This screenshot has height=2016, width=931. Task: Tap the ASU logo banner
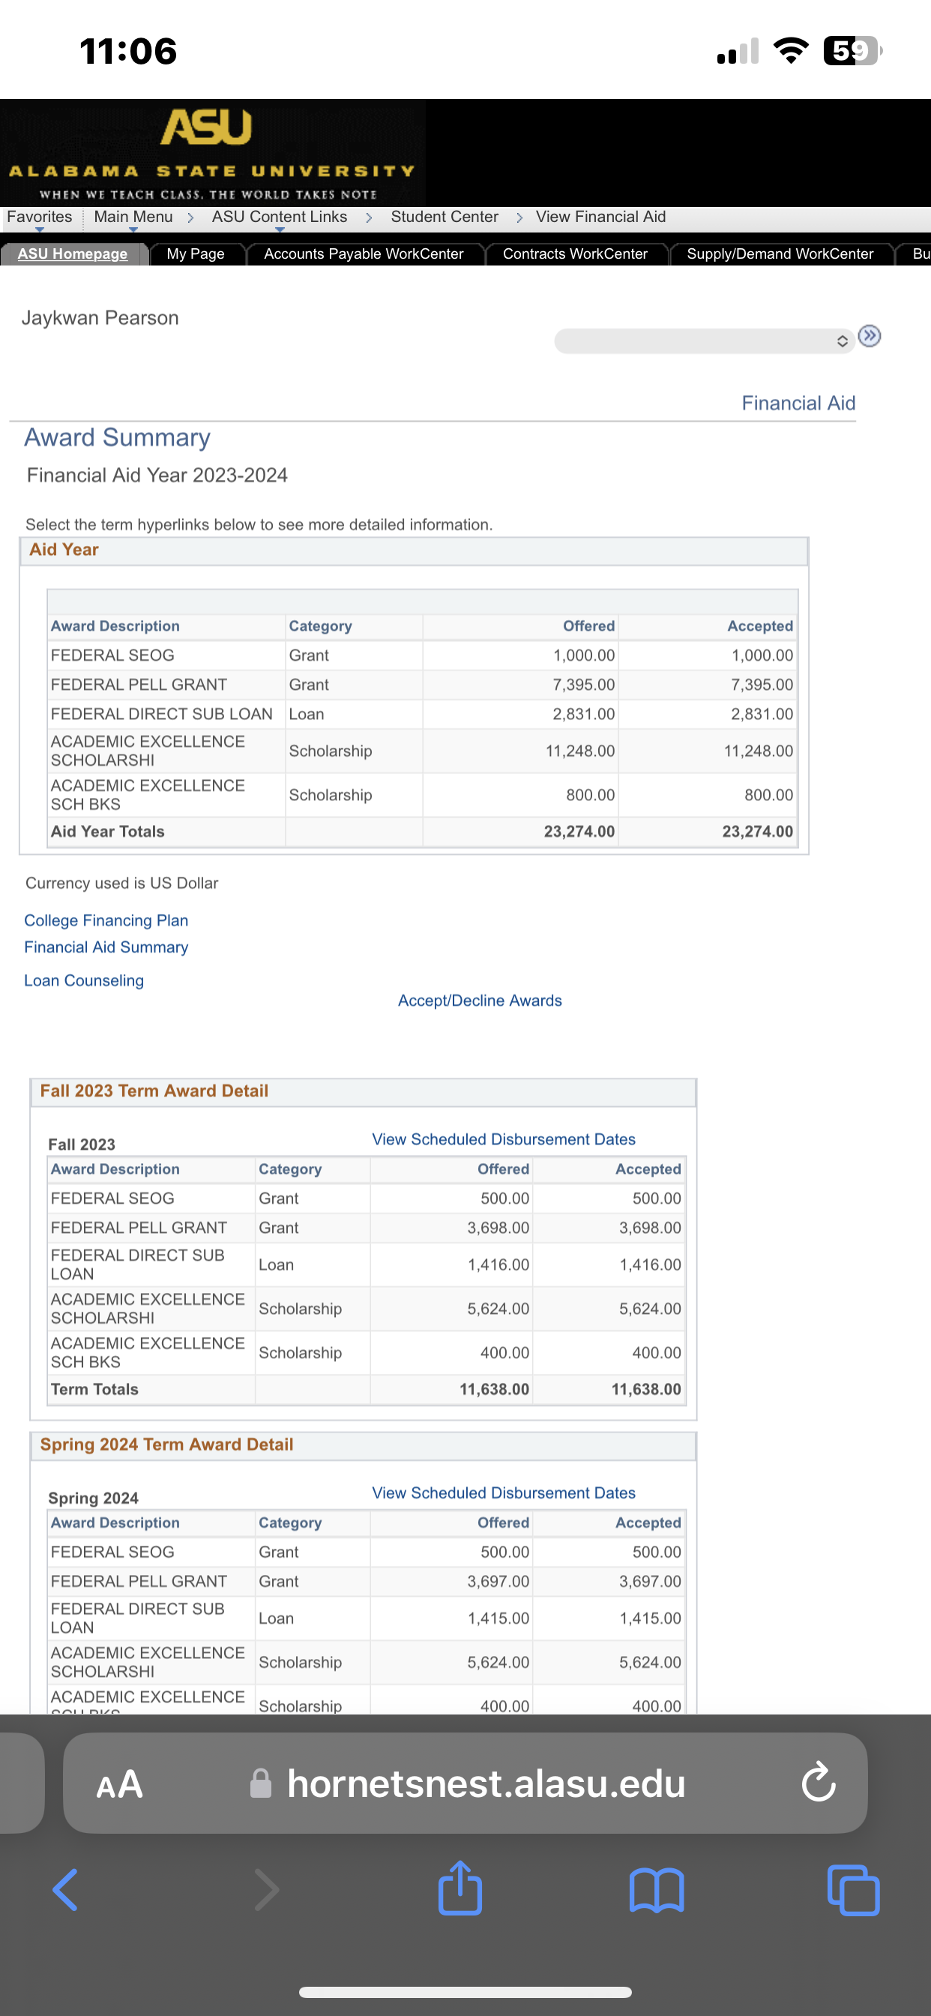(213, 152)
